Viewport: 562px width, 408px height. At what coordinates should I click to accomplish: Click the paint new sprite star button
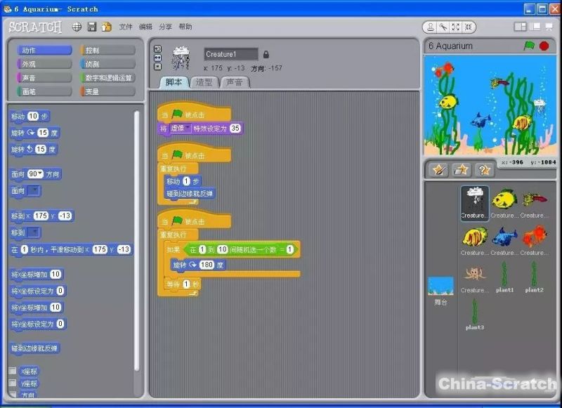(x=439, y=169)
